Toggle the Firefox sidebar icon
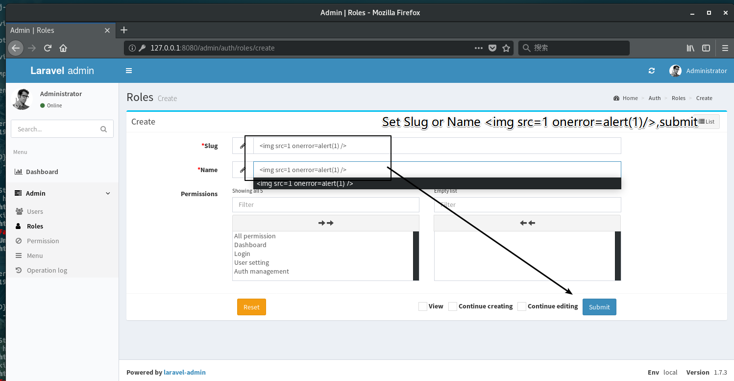This screenshot has height=381, width=734. (x=706, y=48)
